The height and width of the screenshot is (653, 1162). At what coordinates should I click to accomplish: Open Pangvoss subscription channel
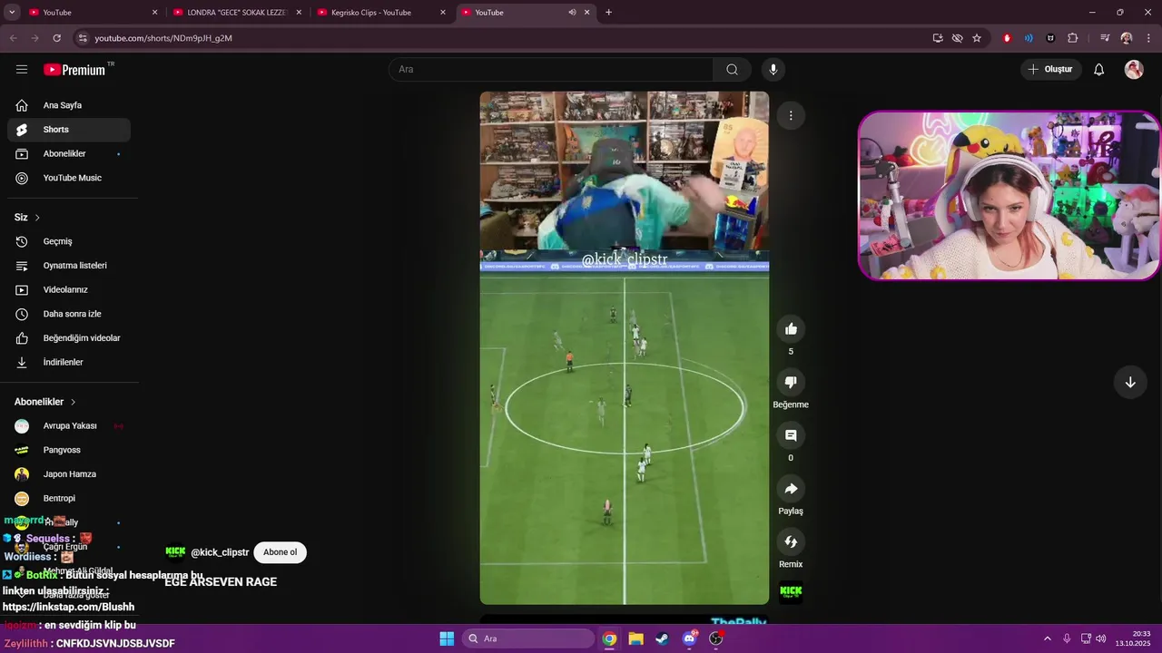click(x=69, y=450)
